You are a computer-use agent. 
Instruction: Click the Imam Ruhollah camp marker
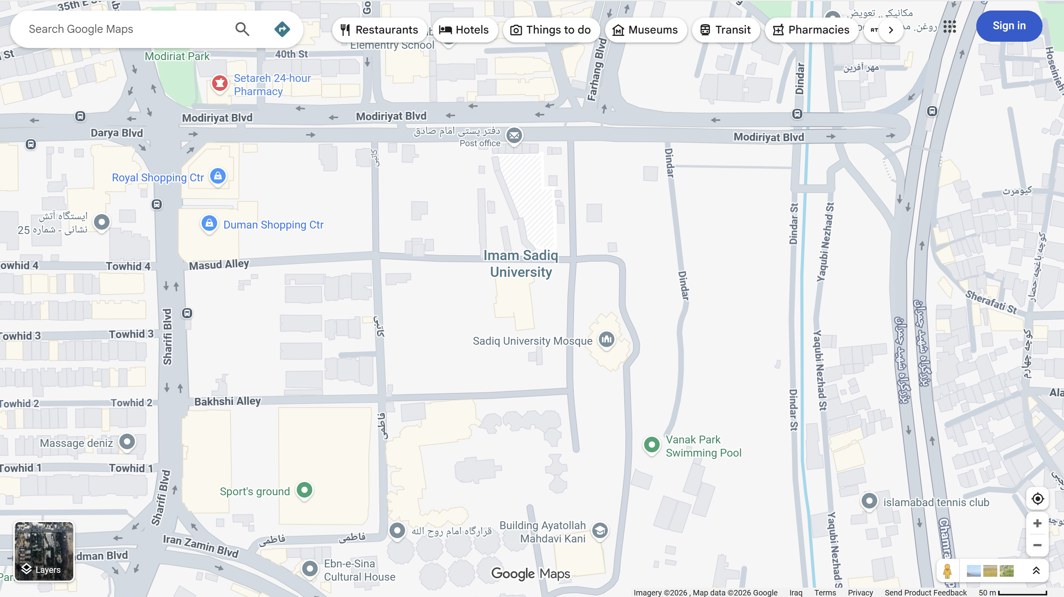(x=397, y=530)
